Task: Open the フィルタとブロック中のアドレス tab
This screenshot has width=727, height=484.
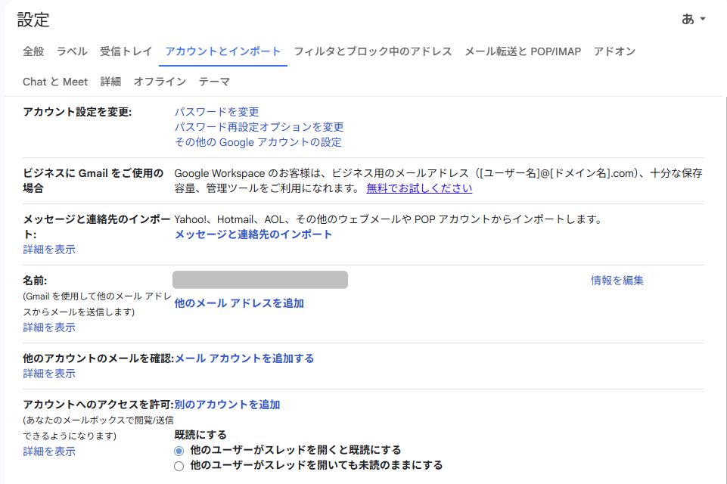Action: [x=374, y=52]
